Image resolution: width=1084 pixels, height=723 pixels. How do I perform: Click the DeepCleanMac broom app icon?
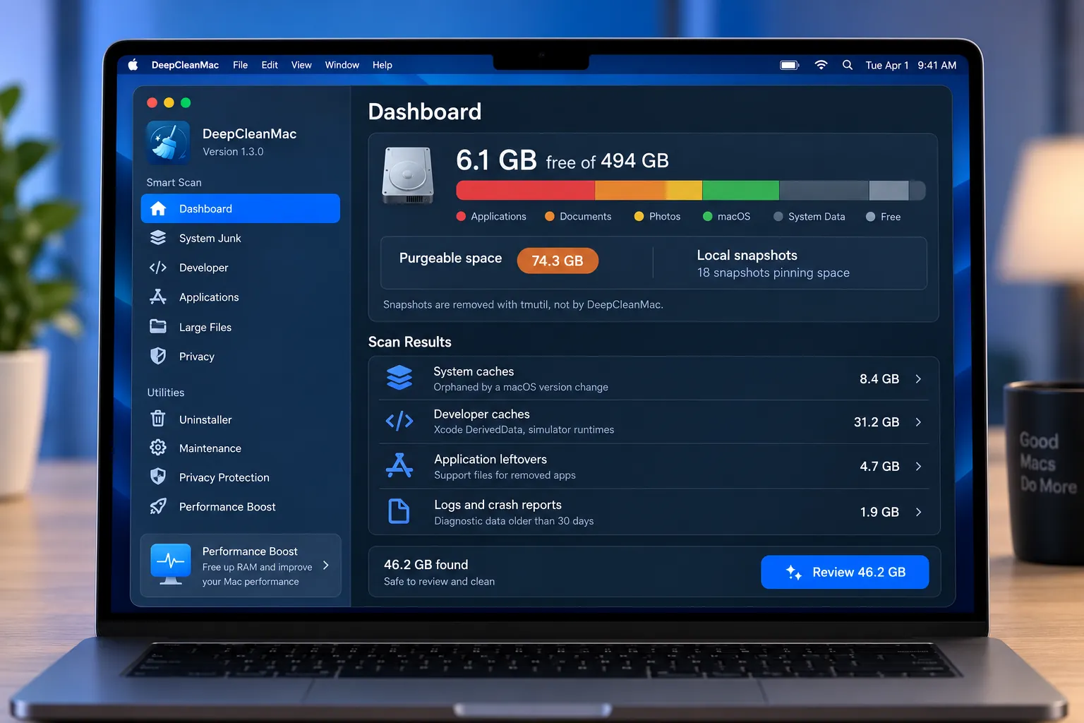click(x=168, y=143)
